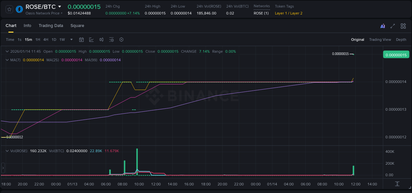Open the widgets grid icon
The height and width of the screenshot is (193, 412).
[x=403, y=26]
